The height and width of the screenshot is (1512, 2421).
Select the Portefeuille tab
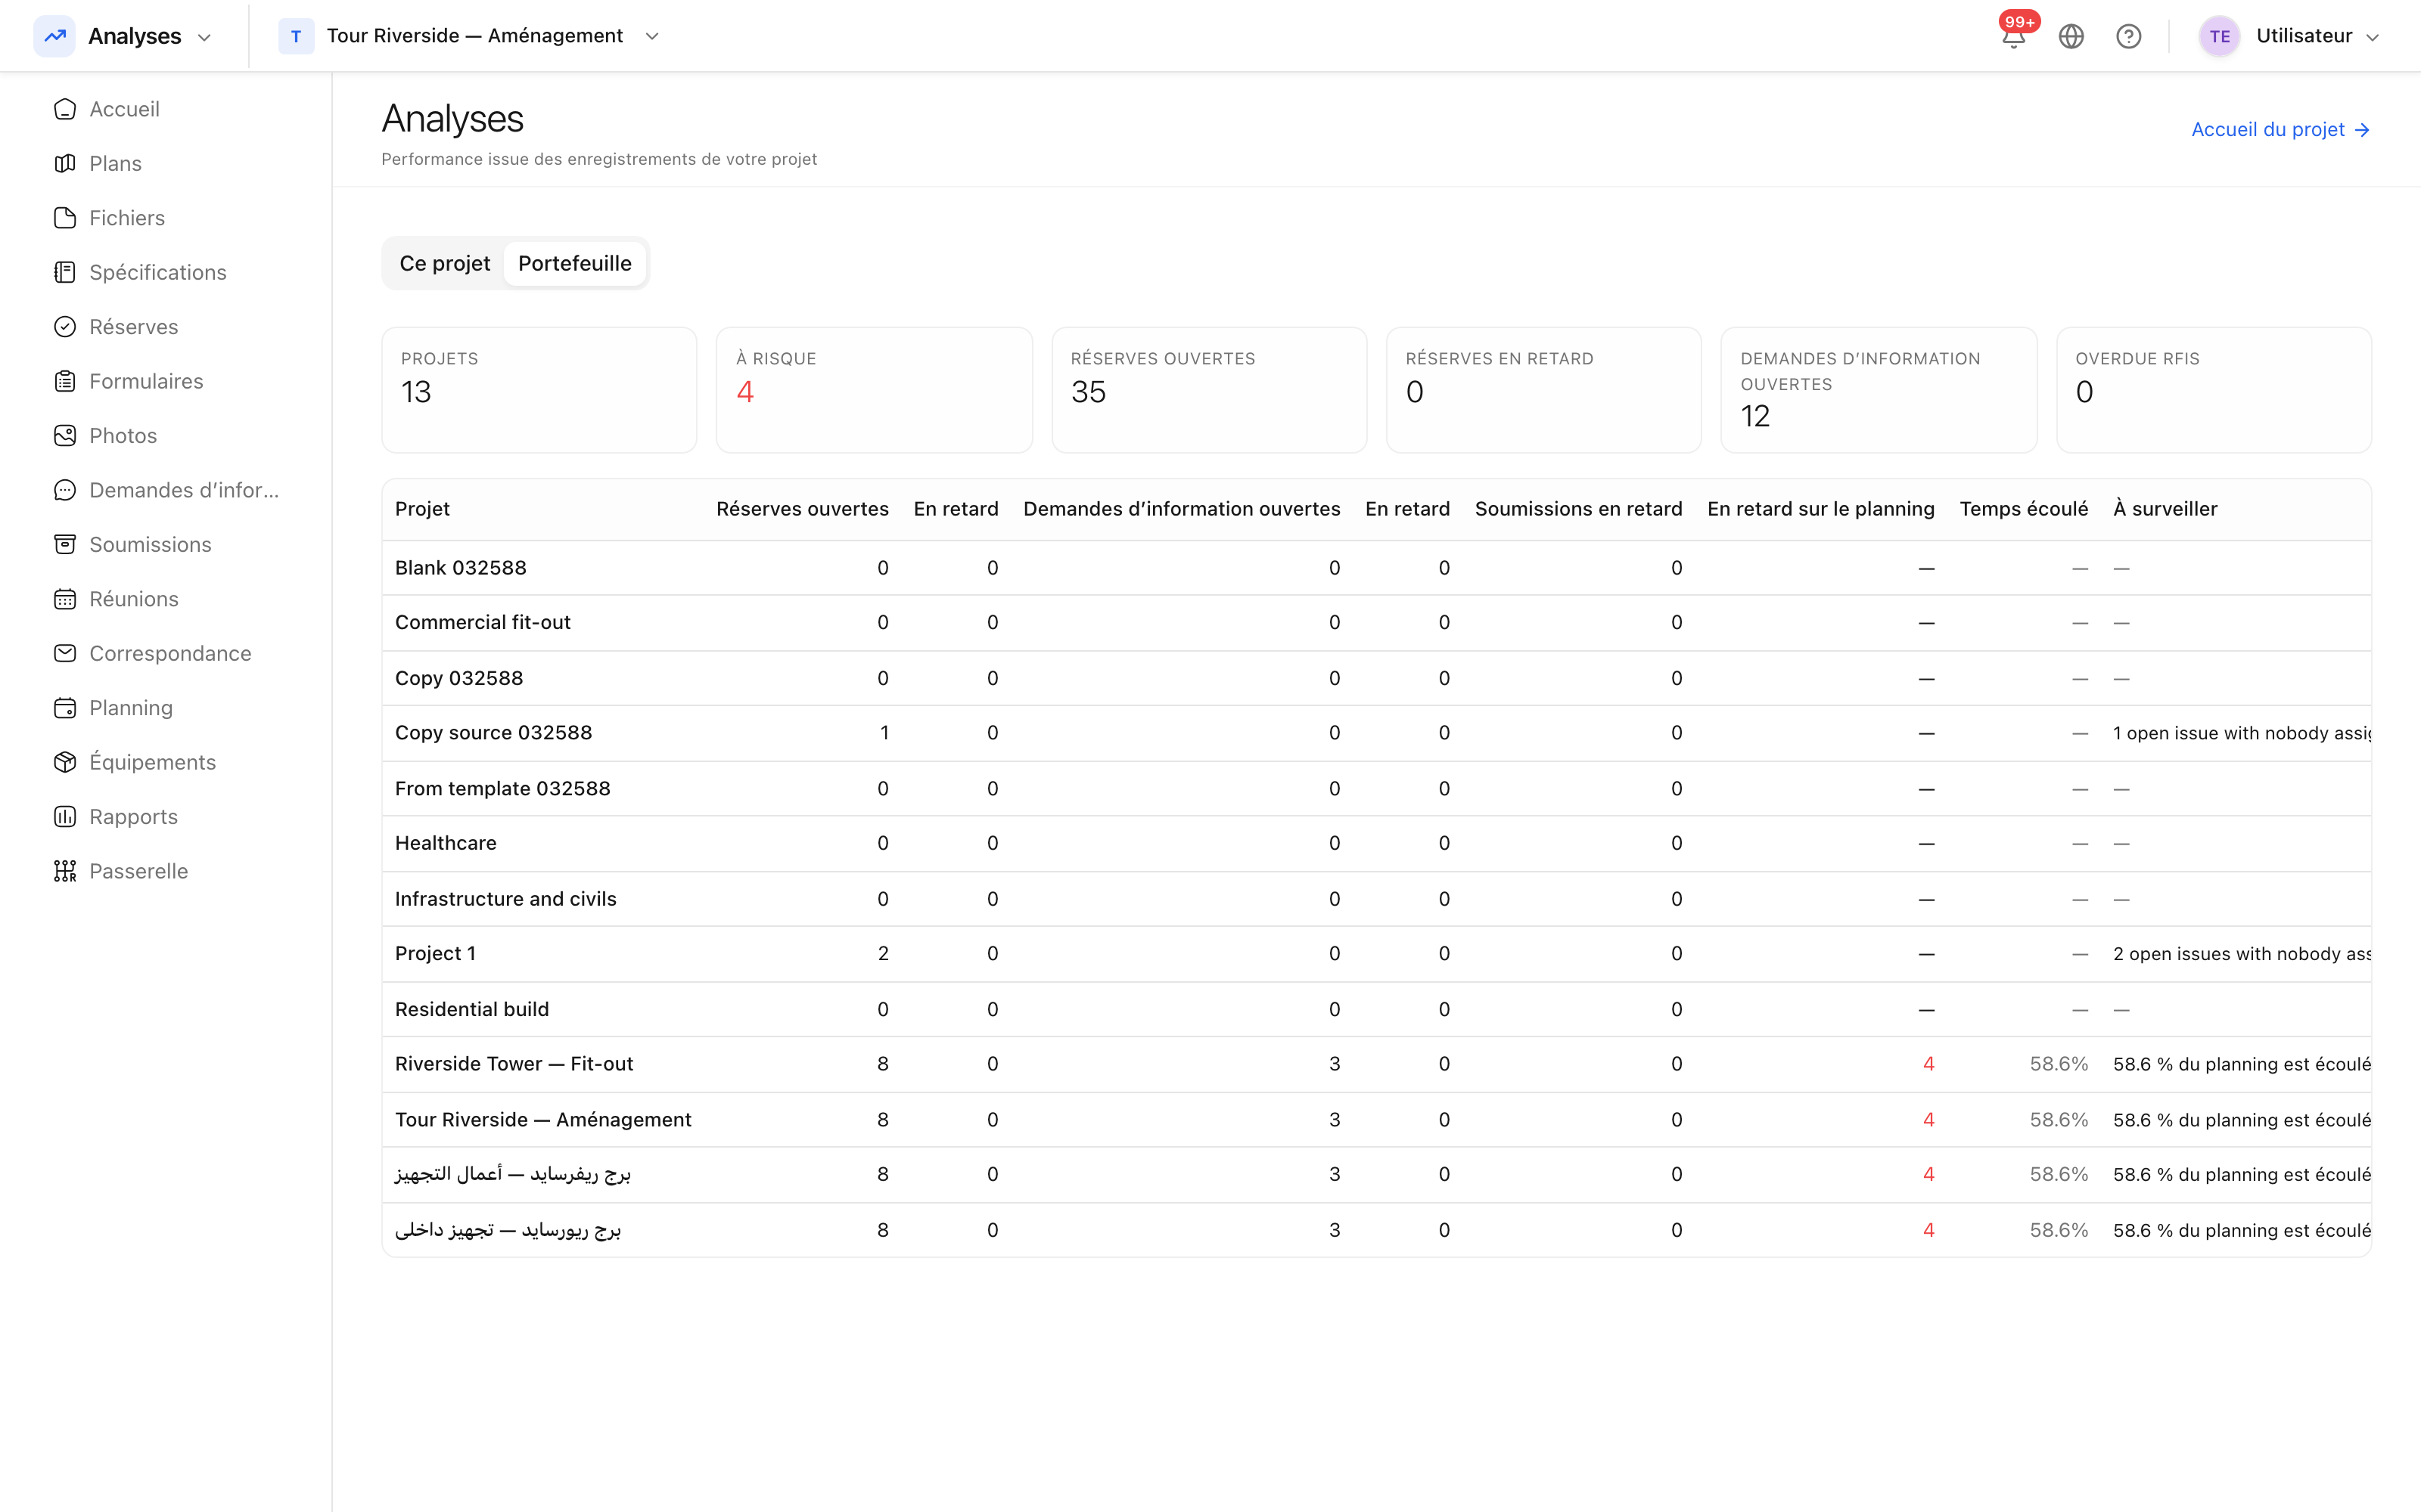coord(574,263)
